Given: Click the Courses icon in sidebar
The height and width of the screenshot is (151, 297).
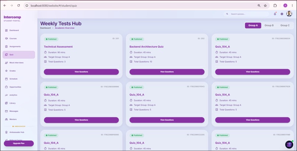Looking at the screenshot, I should pos(6,39).
